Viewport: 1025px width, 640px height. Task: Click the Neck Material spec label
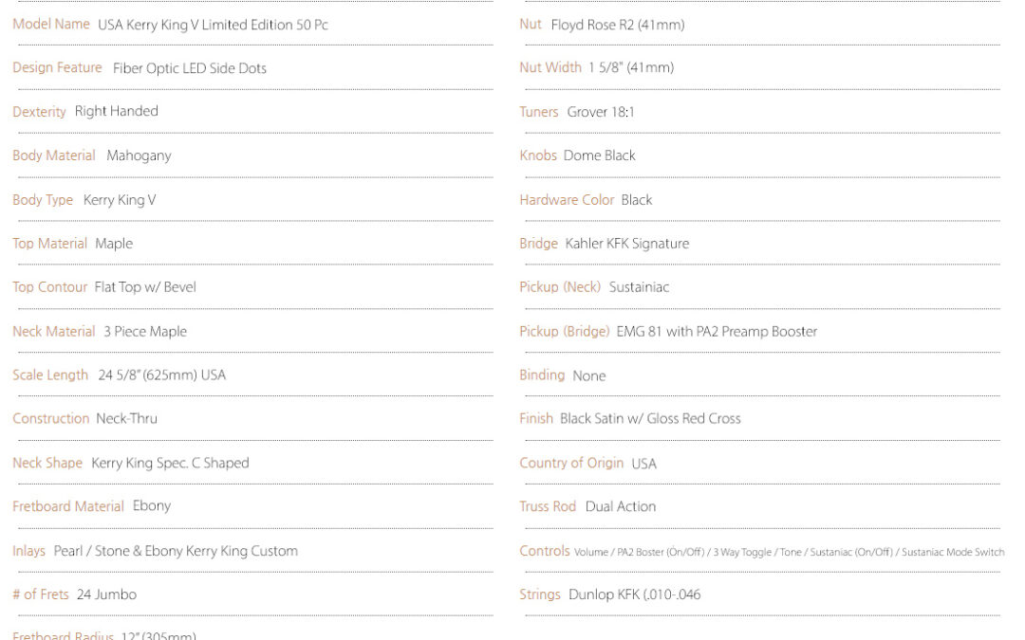pos(53,331)
